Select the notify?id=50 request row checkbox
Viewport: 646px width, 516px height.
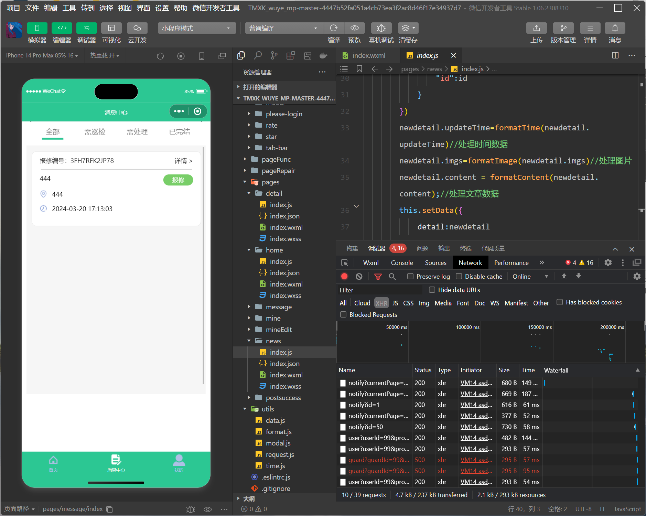[x=343, y=427]
